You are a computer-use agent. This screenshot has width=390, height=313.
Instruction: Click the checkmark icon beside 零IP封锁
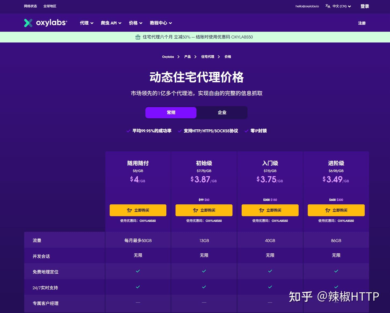point(246,131)
